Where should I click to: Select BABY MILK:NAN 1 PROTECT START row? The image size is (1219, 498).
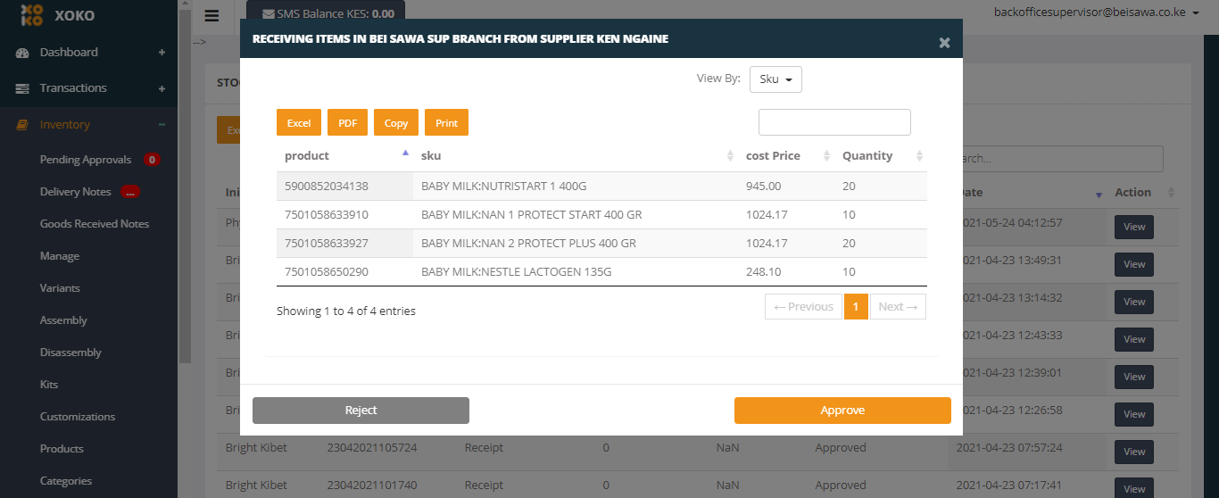point(601,215)
